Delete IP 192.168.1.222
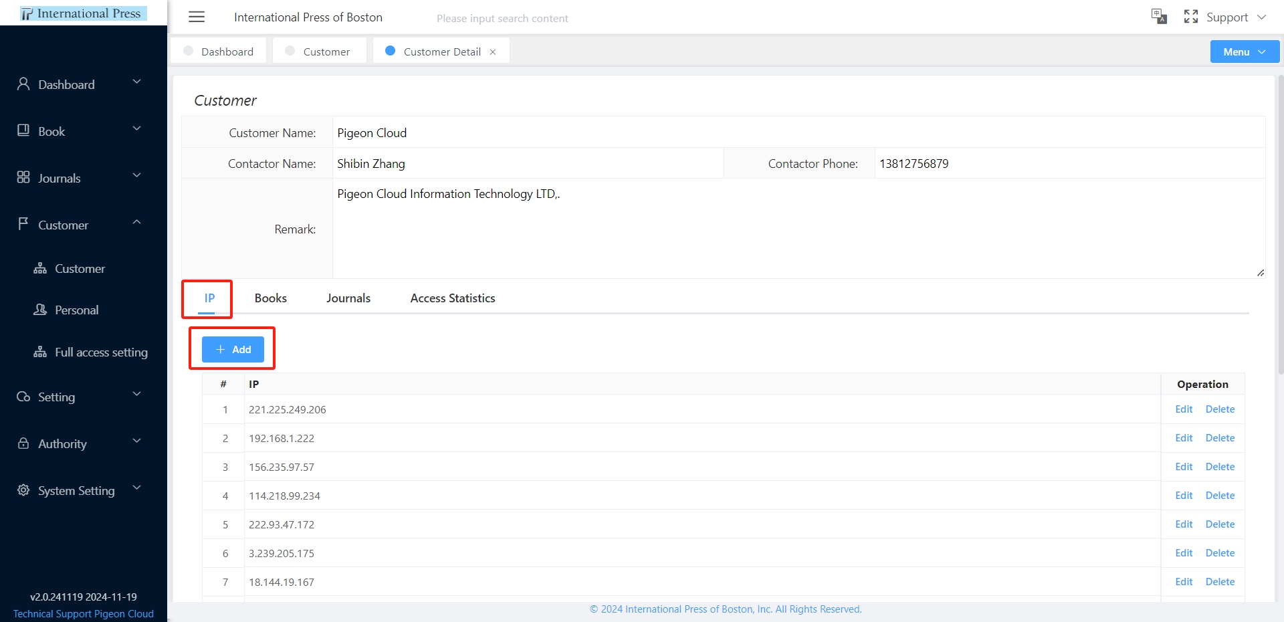1284x622 pixels. pos(1220,438)
